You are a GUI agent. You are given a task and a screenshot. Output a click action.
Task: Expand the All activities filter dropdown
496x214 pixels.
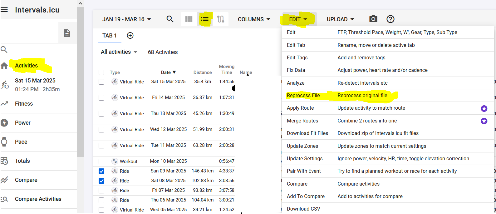(x=119, y=52)
